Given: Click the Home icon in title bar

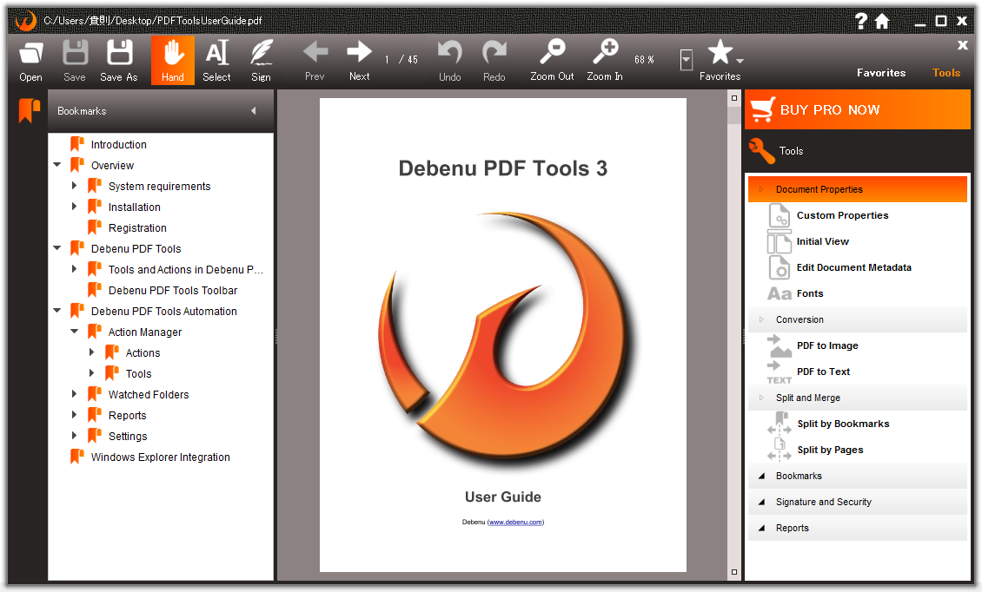Looking at the screenshot, I should click(x=882, y=22).
